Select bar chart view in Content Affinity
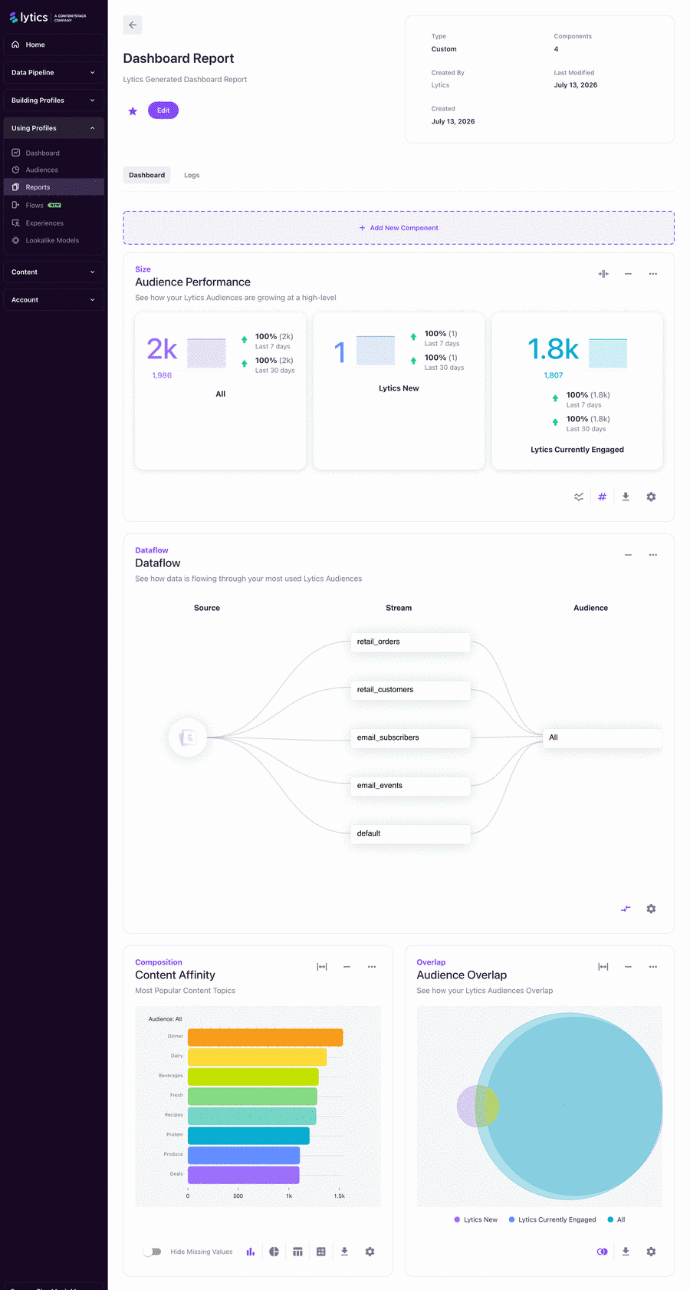 pos(251,1252)
